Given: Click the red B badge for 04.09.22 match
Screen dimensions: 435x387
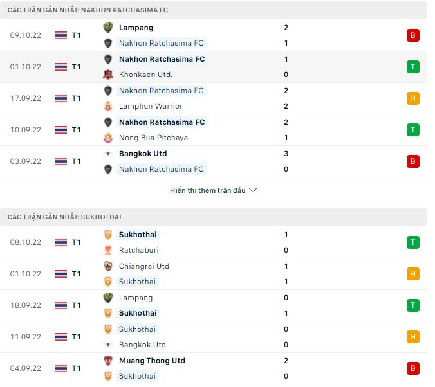Looking at the screenshot, I should (x=412, y=368).
